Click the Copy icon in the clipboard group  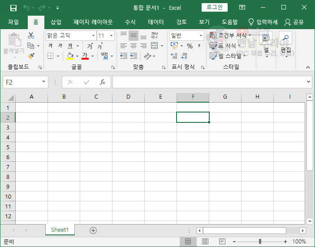[x=31, y=46]
